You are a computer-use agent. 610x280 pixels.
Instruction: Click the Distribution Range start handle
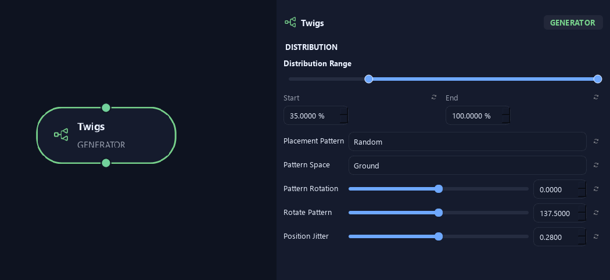(x=368, y=79)
